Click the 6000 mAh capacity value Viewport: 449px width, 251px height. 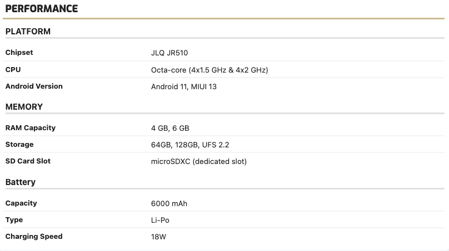(169, 203)
